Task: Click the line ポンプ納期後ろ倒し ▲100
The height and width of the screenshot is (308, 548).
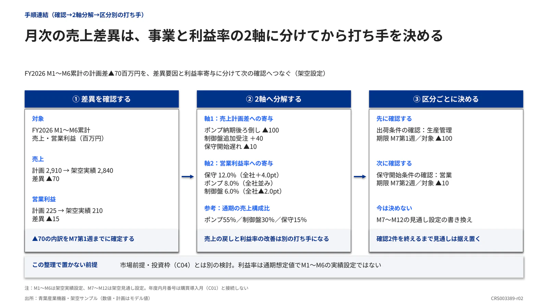Action: pyautogui.click(x=242, y=130)
